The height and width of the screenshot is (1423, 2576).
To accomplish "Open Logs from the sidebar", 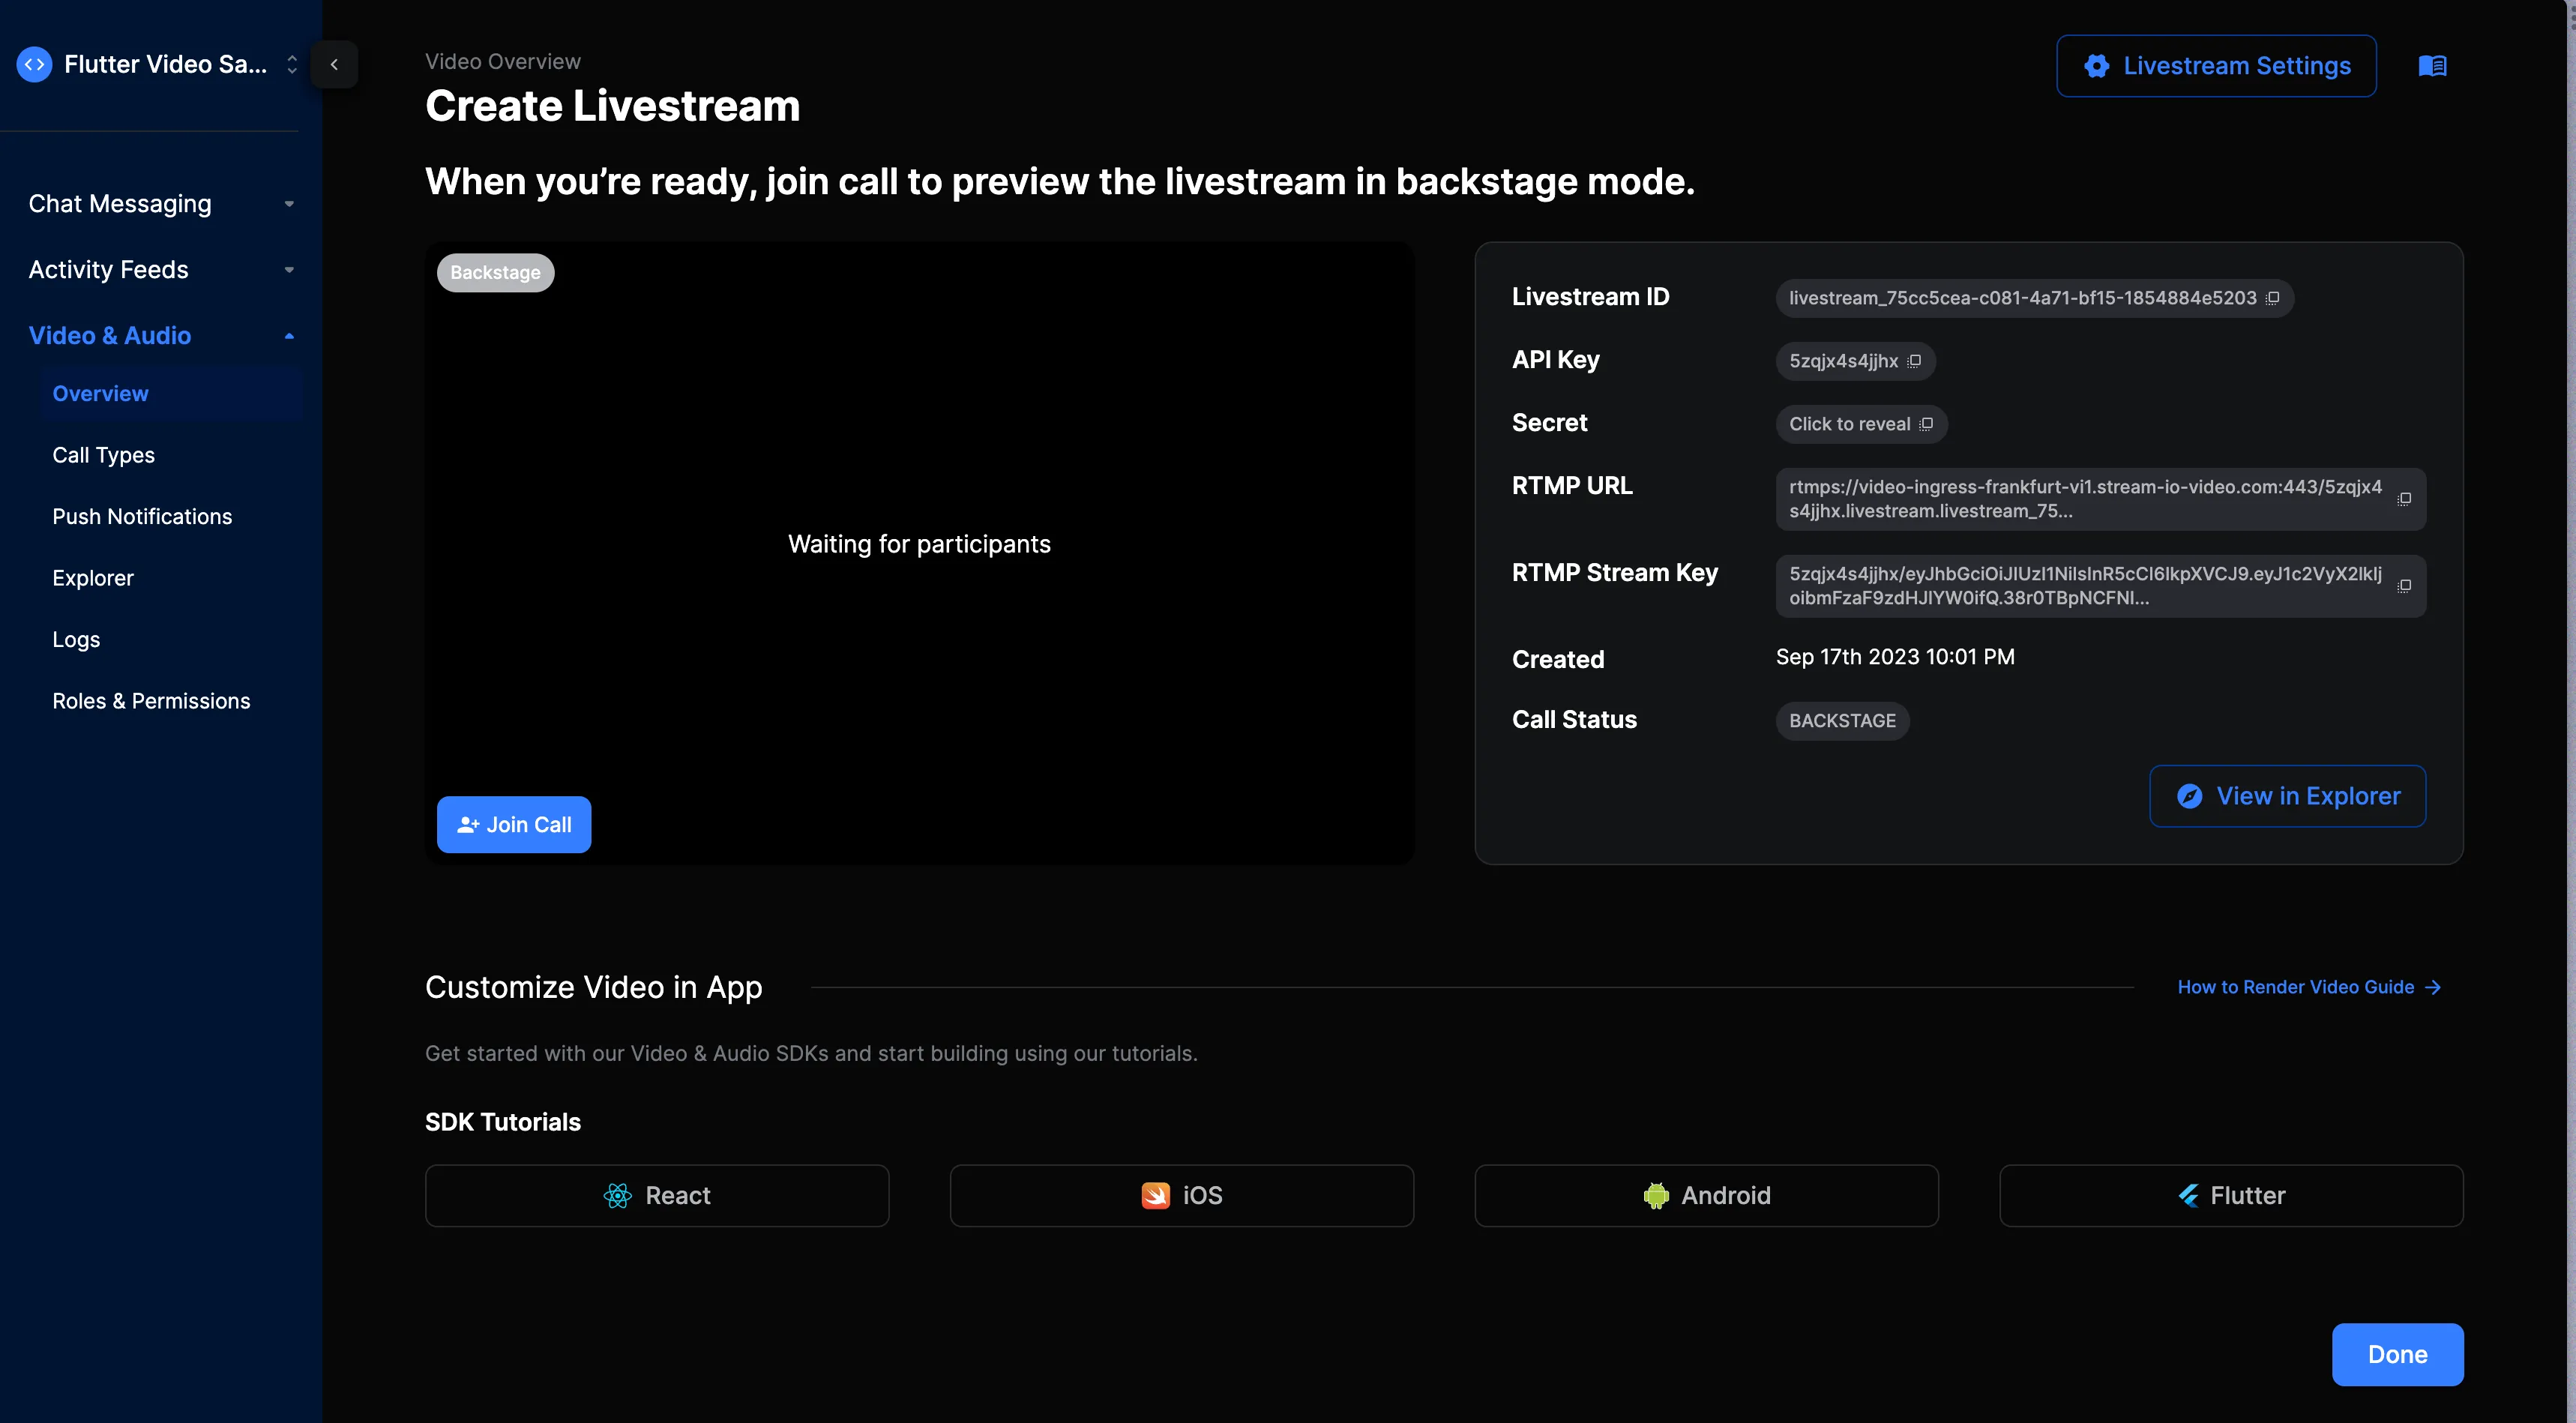I will pyautogui.click(x=76, y=640).
